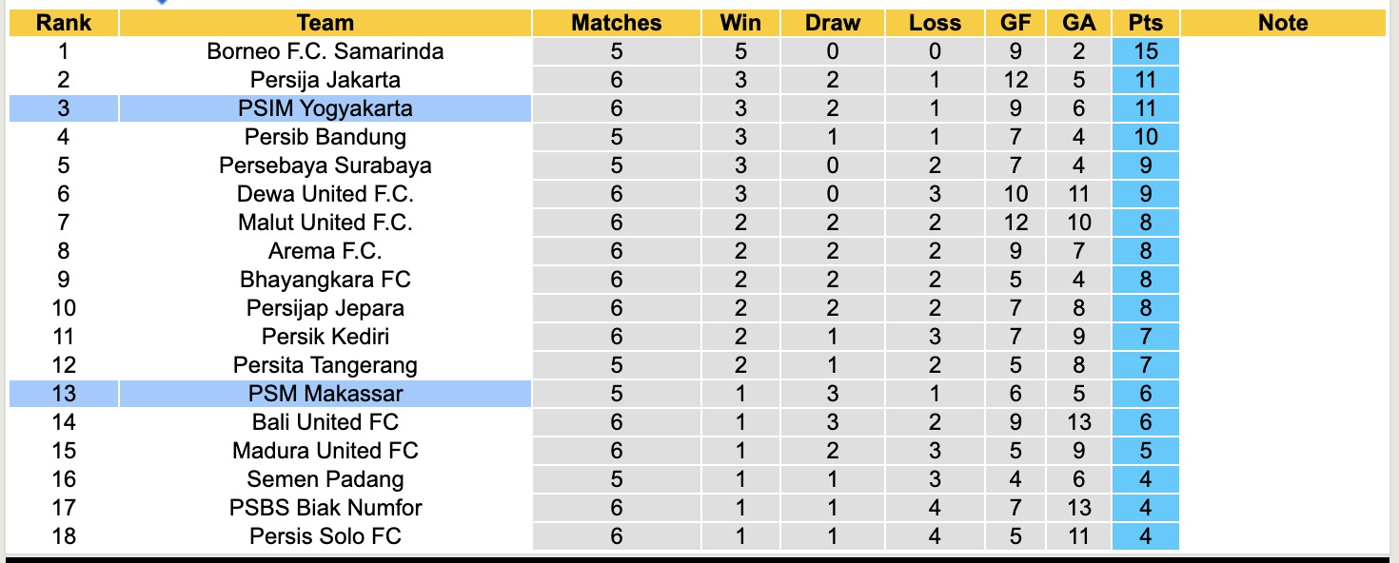Viewport: 1399px width, 563px height.
Task: Open the Borneo F.C. Samarinda team
Action: pyautogui.click(x=325, y=51)
